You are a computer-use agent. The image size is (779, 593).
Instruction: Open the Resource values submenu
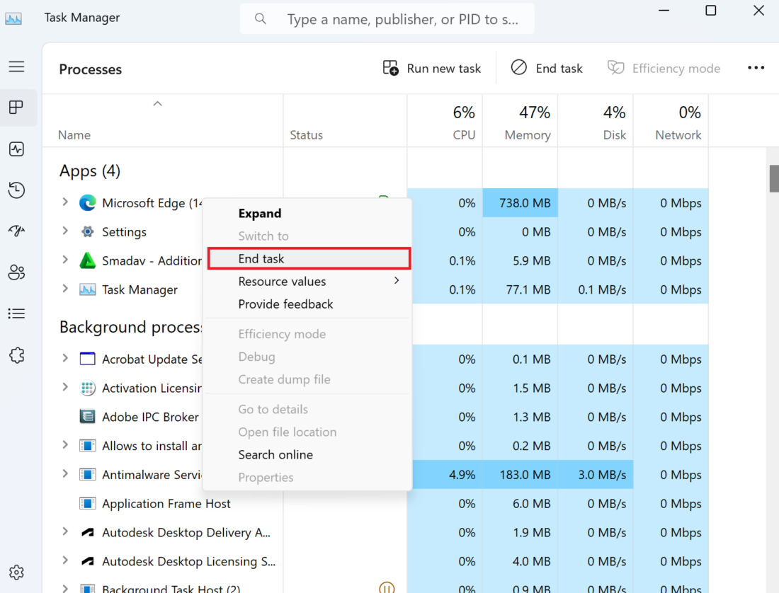pos(282,281)
